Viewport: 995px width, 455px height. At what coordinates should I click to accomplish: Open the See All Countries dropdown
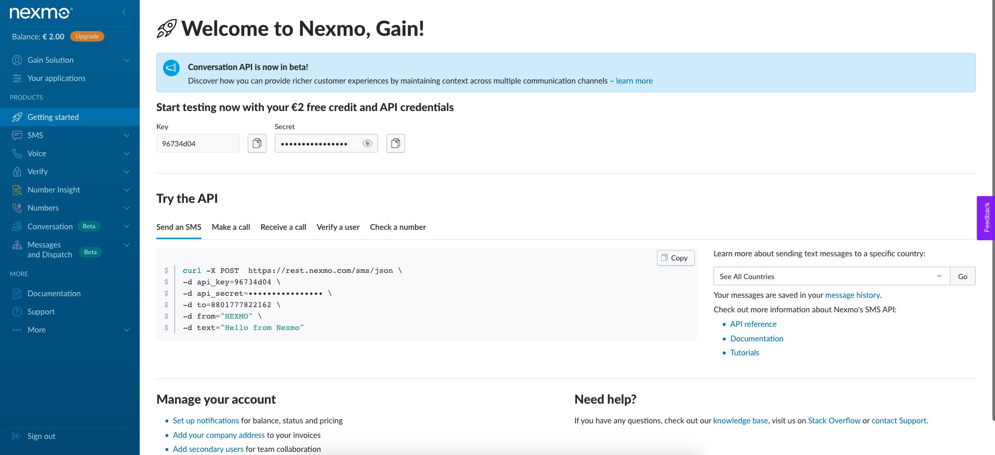[831, 277]
